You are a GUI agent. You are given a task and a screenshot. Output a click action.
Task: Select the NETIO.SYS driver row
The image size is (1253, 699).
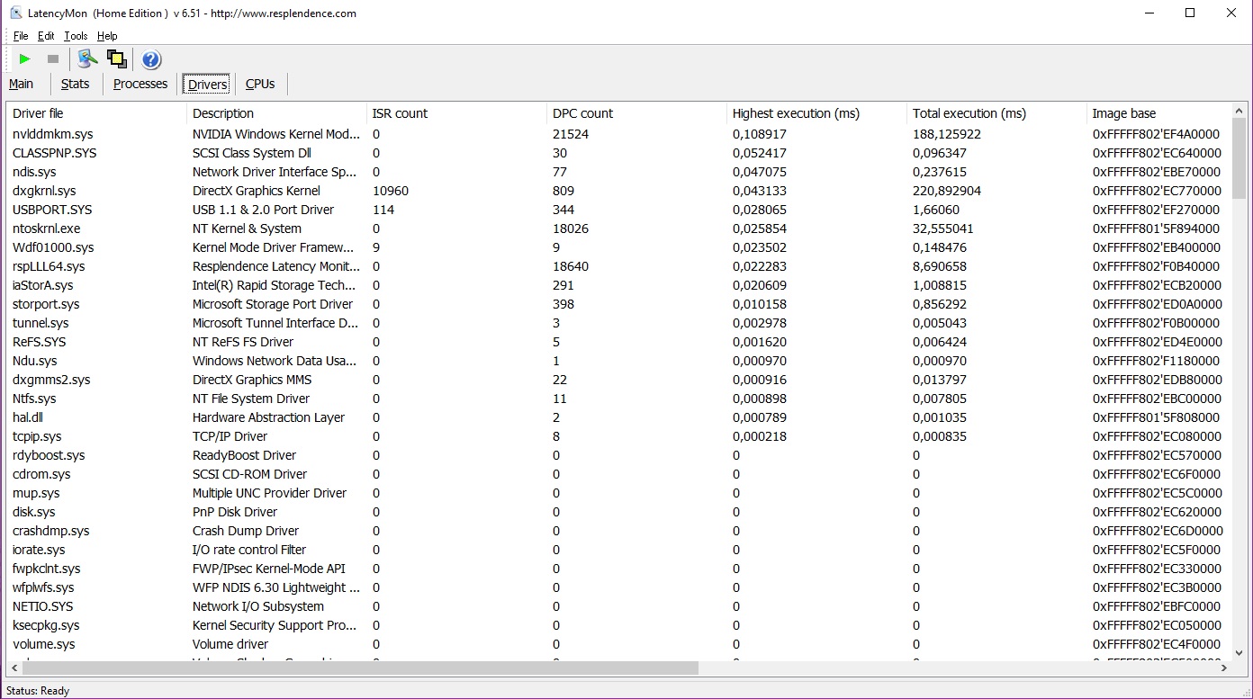pyautogui.click(x=619, y=606)
